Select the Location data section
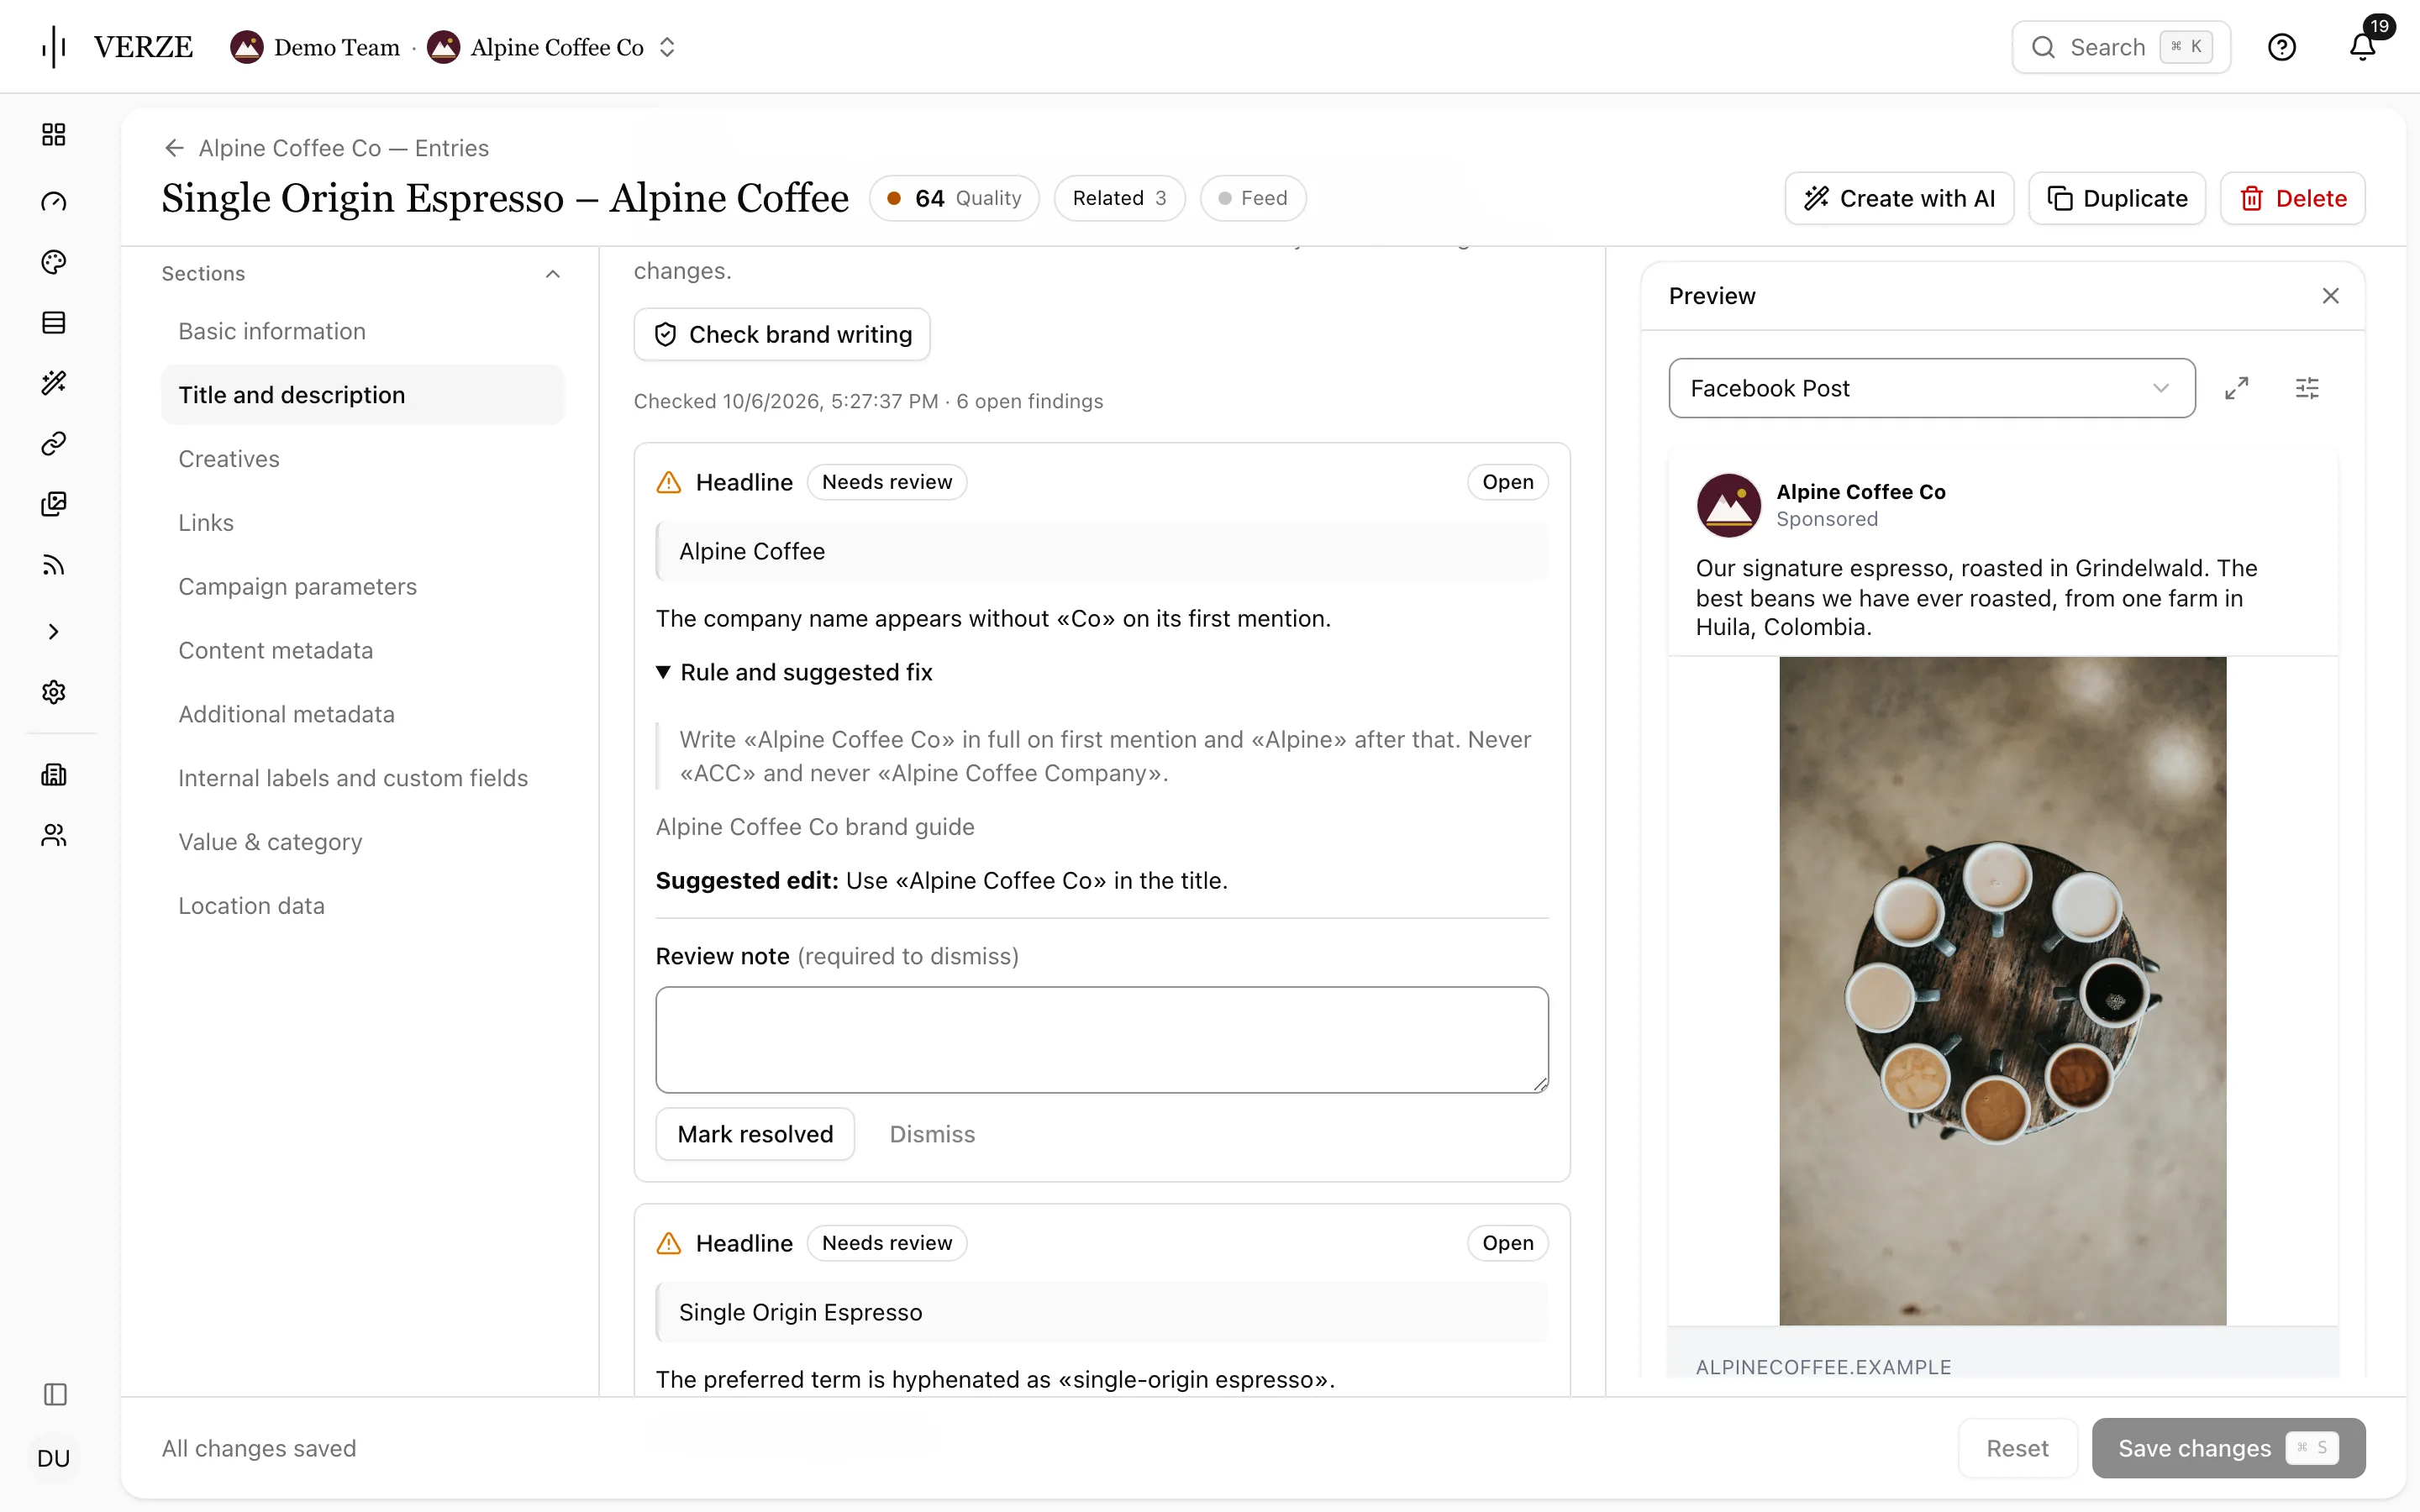This screenshot has width=2420, height=1512. point(362,906)
